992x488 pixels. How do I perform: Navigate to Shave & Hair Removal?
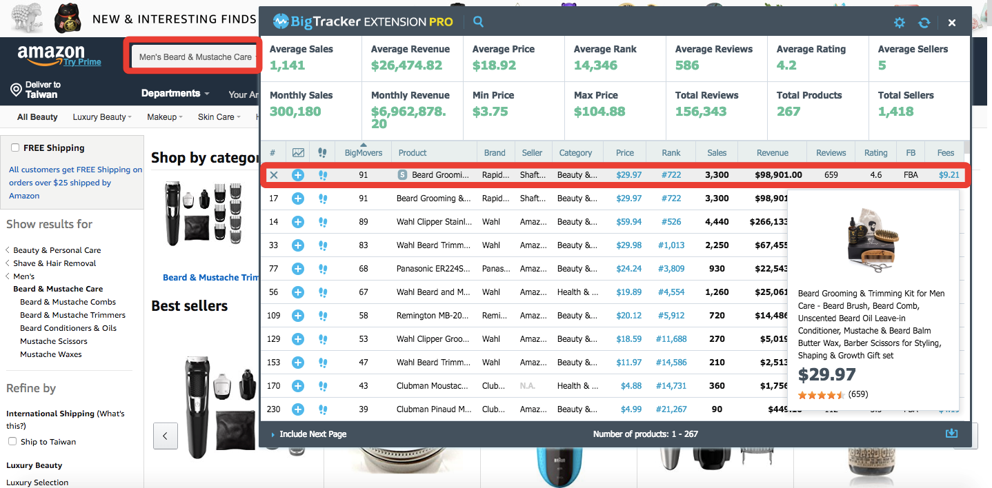pyautogui.click(x=54, y=263)
